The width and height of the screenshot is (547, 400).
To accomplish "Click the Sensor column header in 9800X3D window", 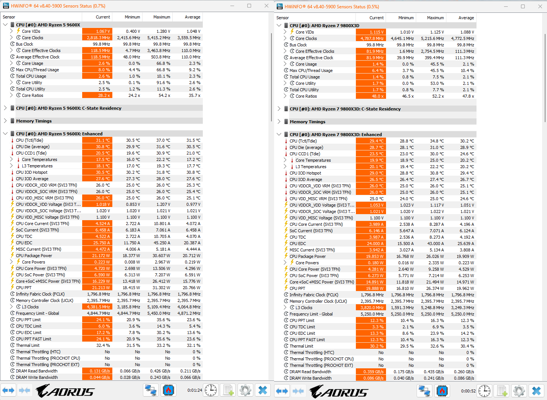I will [315, 18].
